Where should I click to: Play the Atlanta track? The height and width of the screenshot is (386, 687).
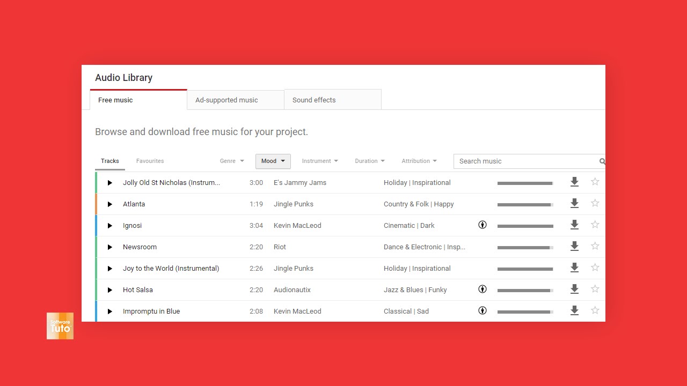(x=109, y=204)
